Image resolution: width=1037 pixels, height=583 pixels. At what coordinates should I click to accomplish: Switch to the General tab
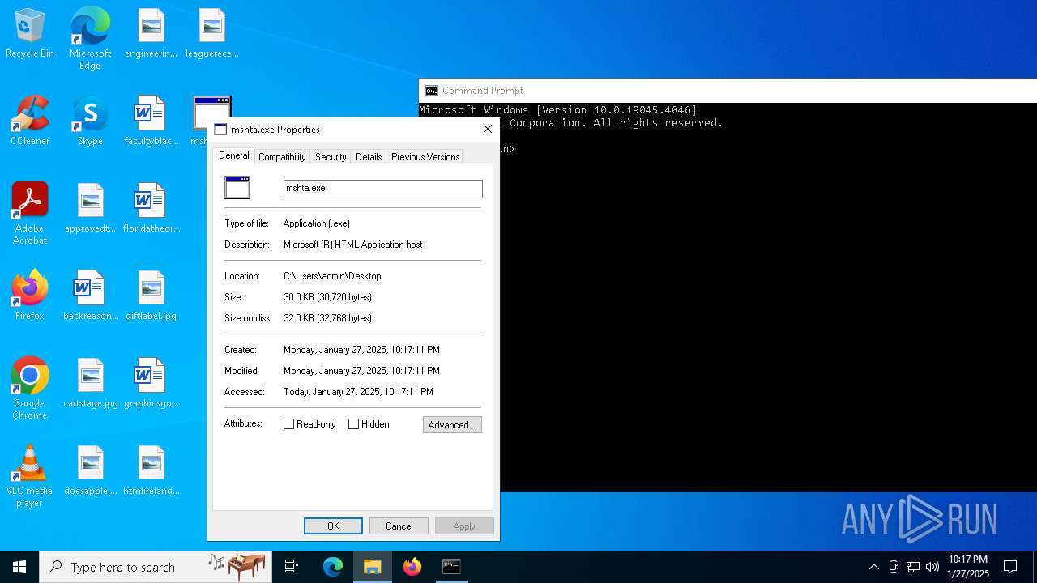click(234, 155)
